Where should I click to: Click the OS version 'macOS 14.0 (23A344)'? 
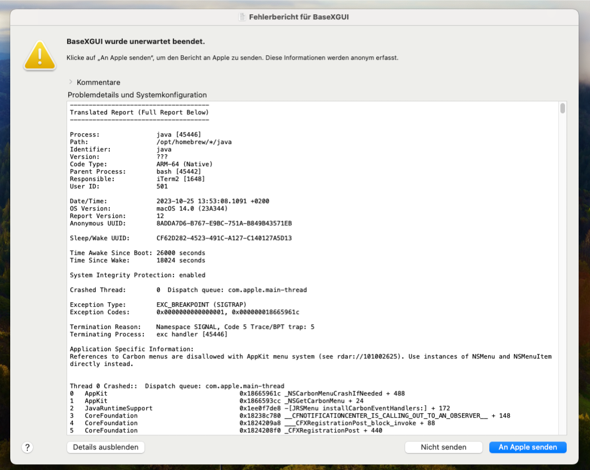click(x=192, y=208)
